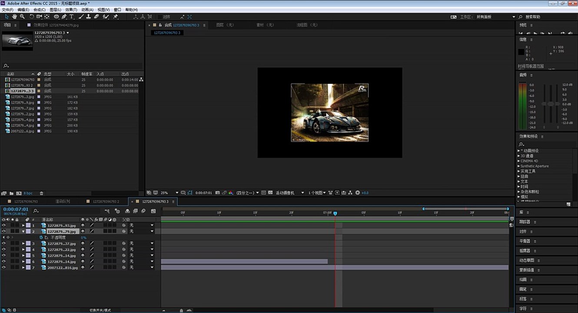Click the 0% opacity value of layer 2
The image size is (578, 313).
(83, 238)
